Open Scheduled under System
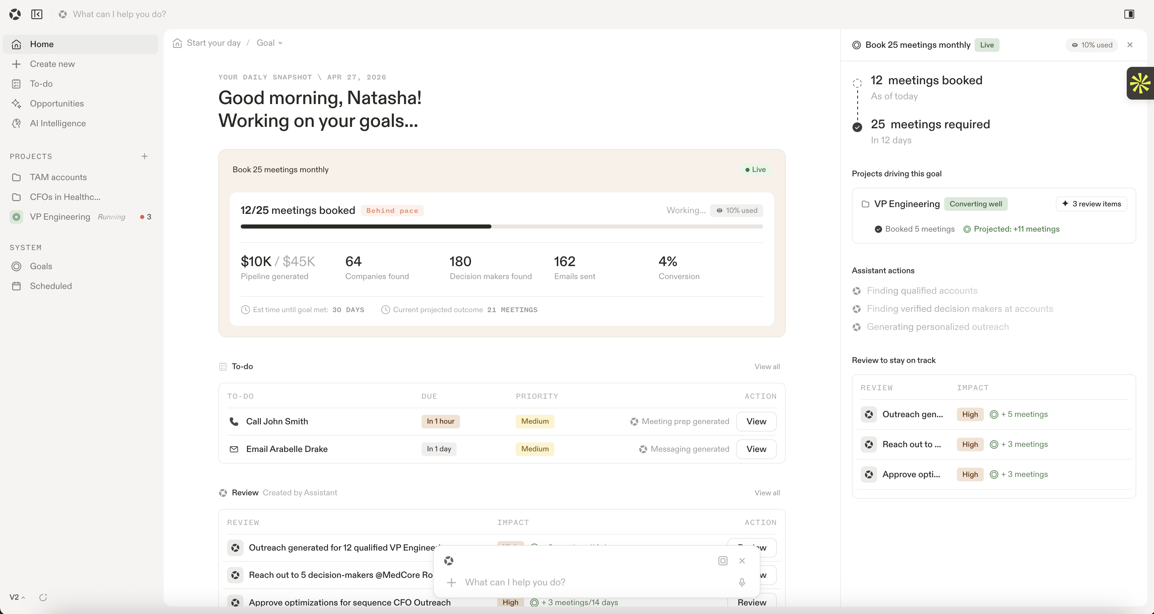Viewport: 1154px width, 614px height. click(80, 286)
